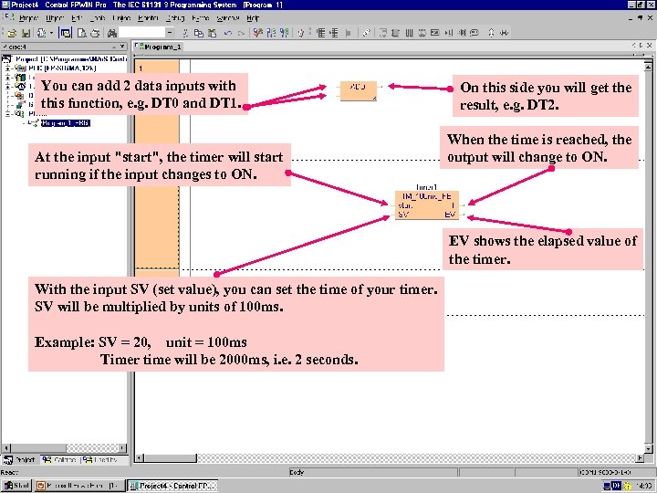Click the Print preview page icon
657x493 pixels.
click(x=82, y=33)
